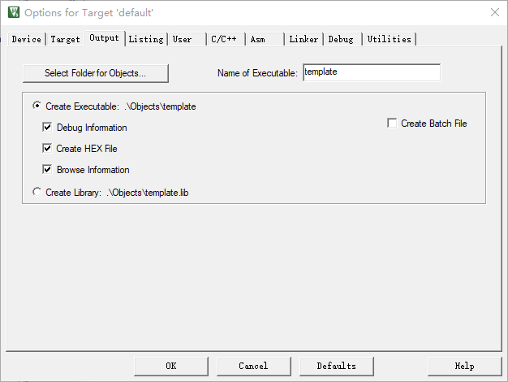Uncheck Create HEX File checkbox

click(47, 148)
